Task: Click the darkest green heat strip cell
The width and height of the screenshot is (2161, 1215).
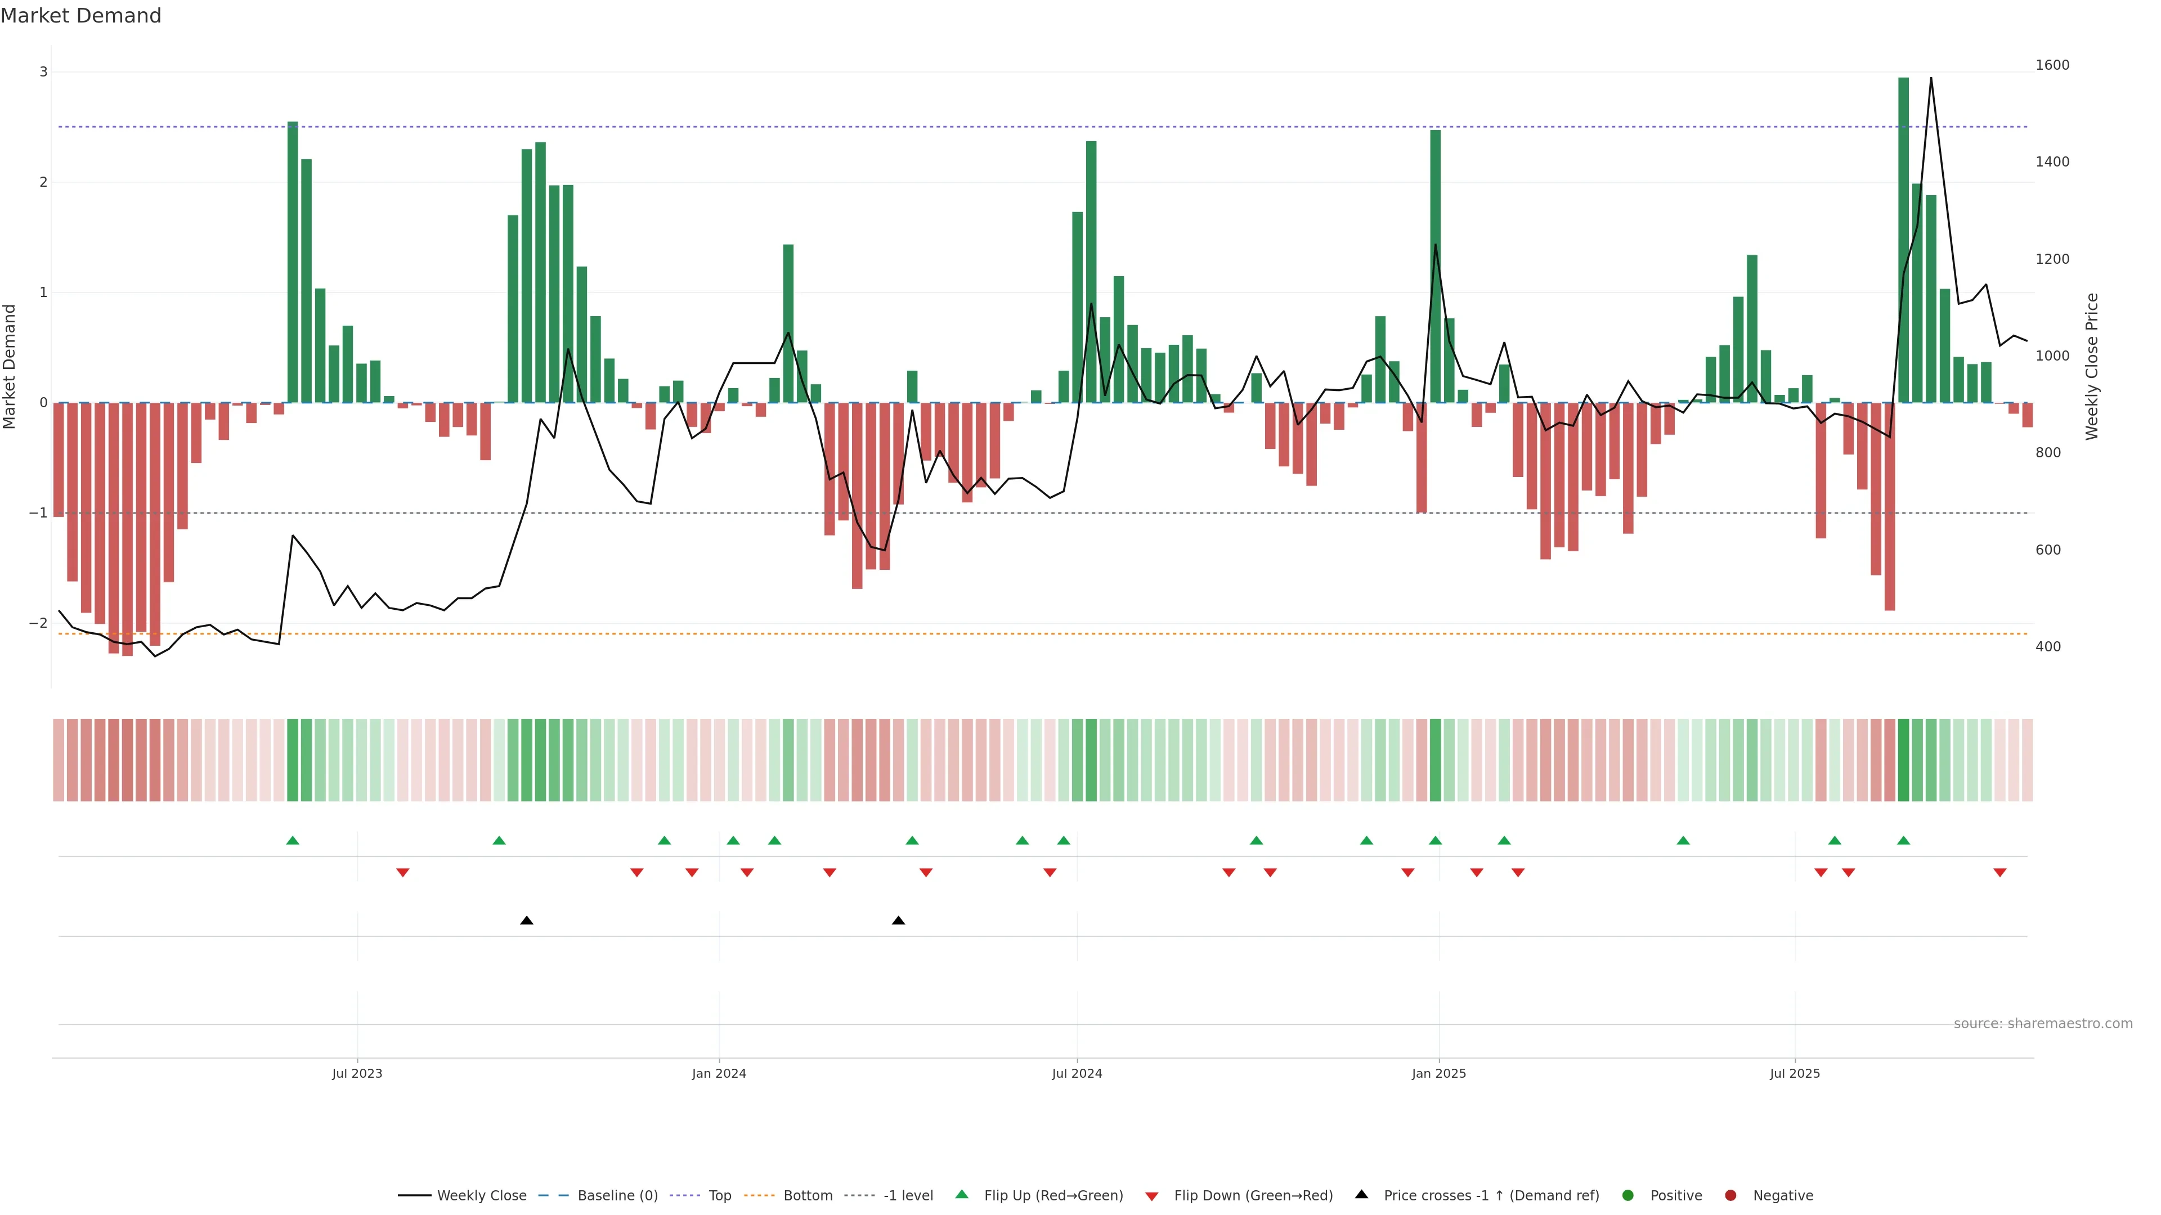Action: (x=1903, y=760)
